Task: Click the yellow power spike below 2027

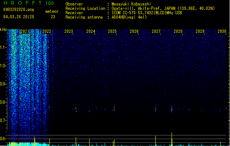Action: pos(156,141)
